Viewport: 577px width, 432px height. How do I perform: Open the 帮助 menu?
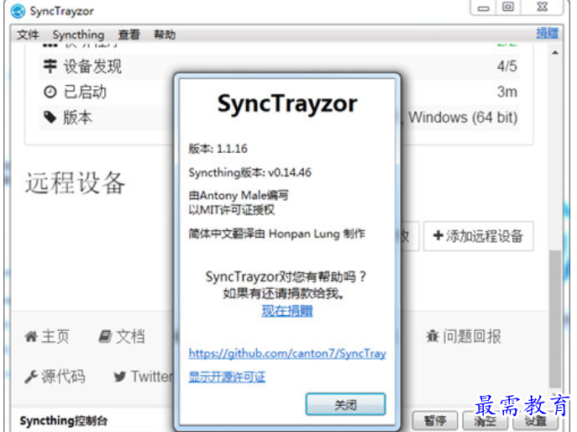click(x=165, y=34)
